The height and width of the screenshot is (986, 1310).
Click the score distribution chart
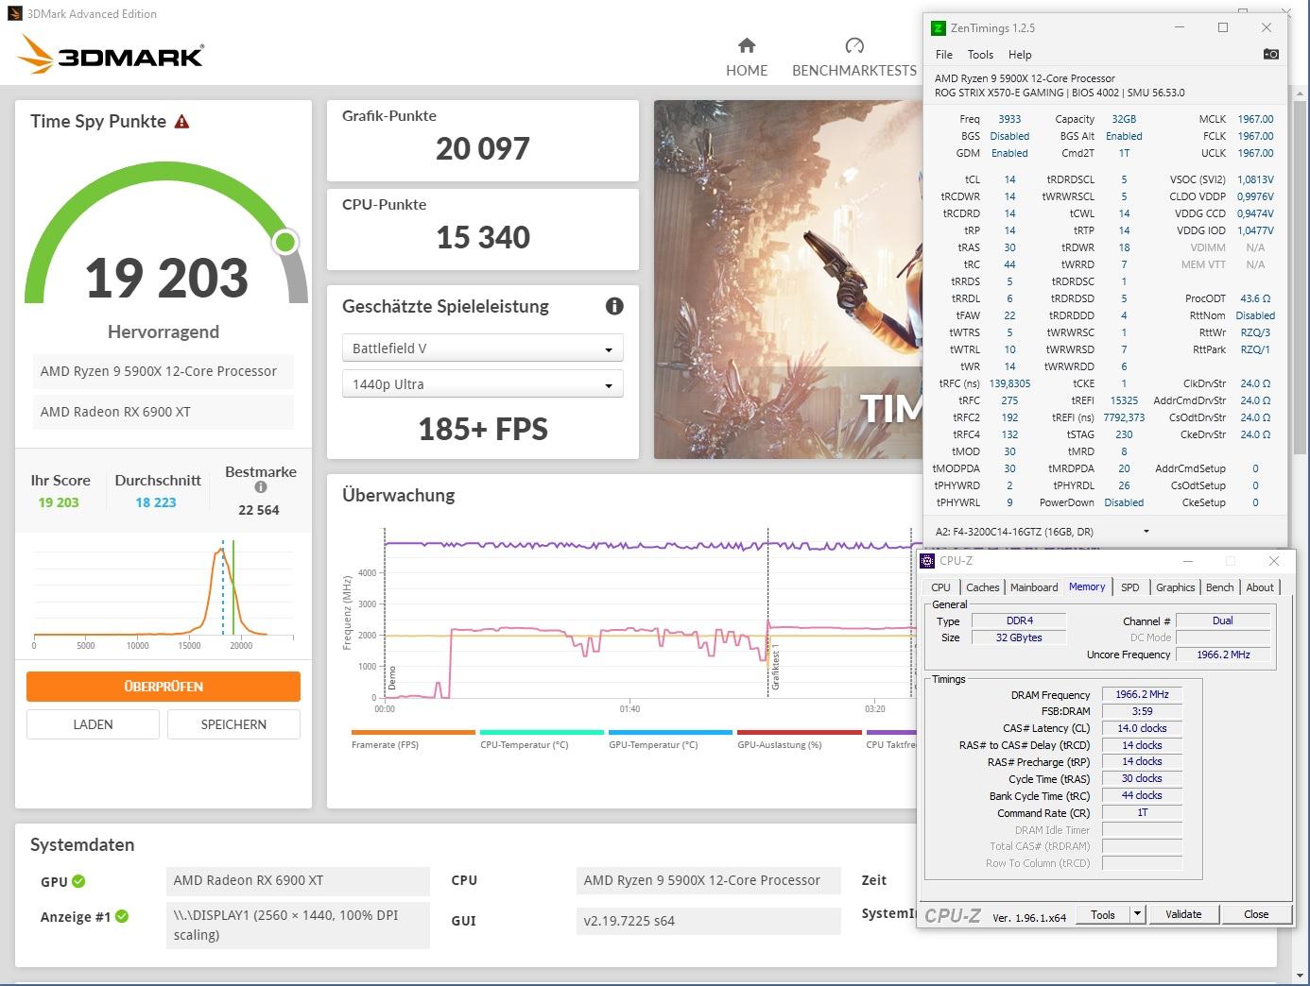click(163, 595)
